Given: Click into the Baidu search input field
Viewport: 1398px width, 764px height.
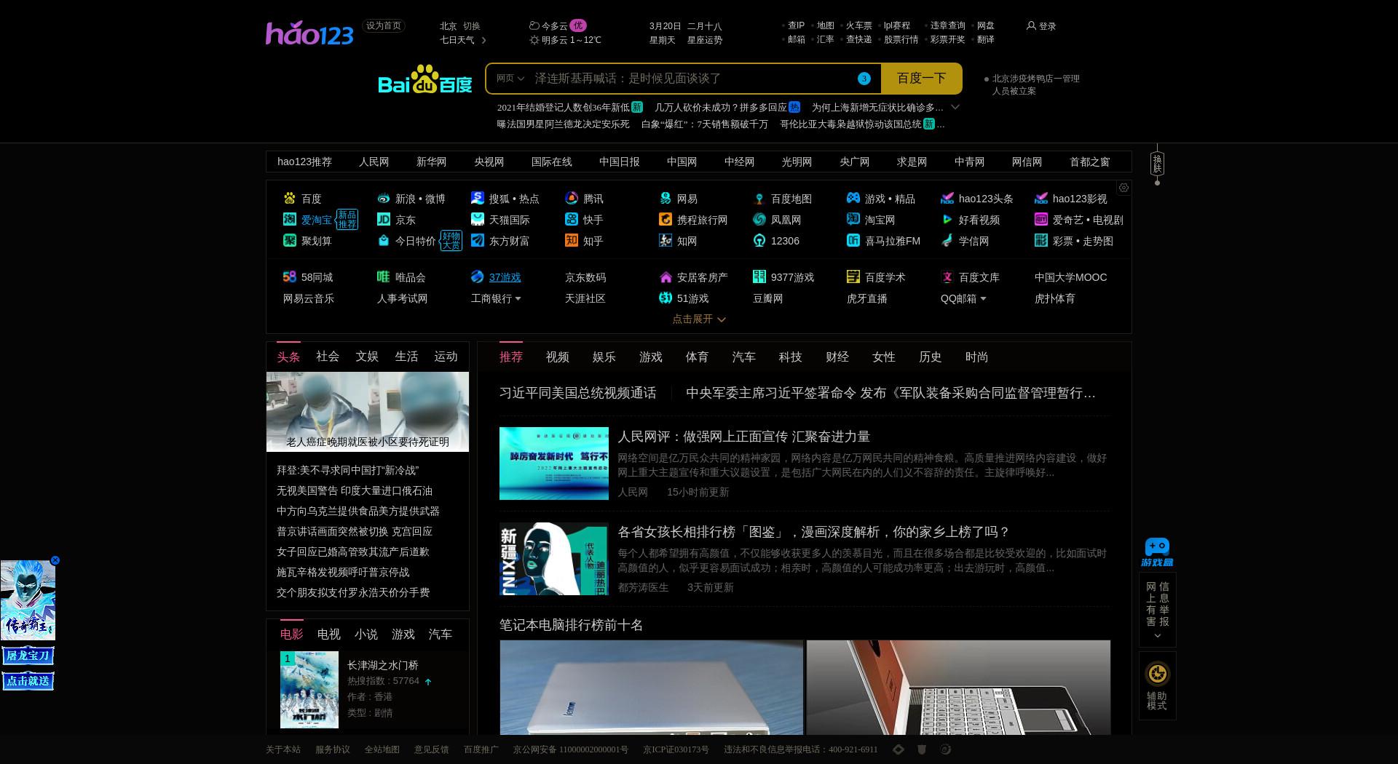Looking at the screenshot, I should (x=692, y=79).
